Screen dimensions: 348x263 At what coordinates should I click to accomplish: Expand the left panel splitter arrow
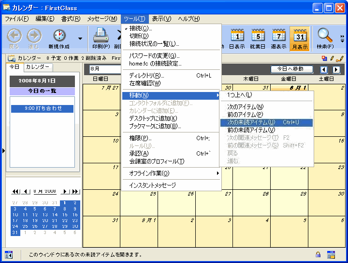point(3,151)
